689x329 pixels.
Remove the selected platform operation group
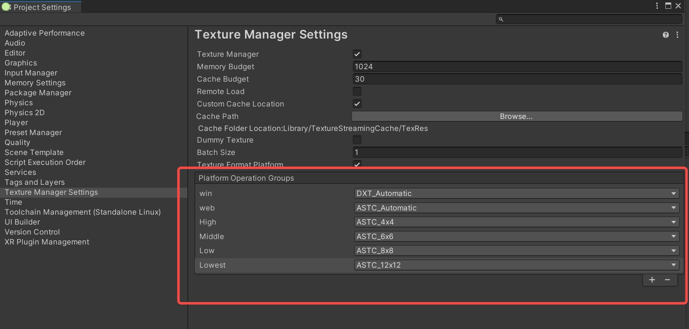pyautogui.click(x=667, y=280)
